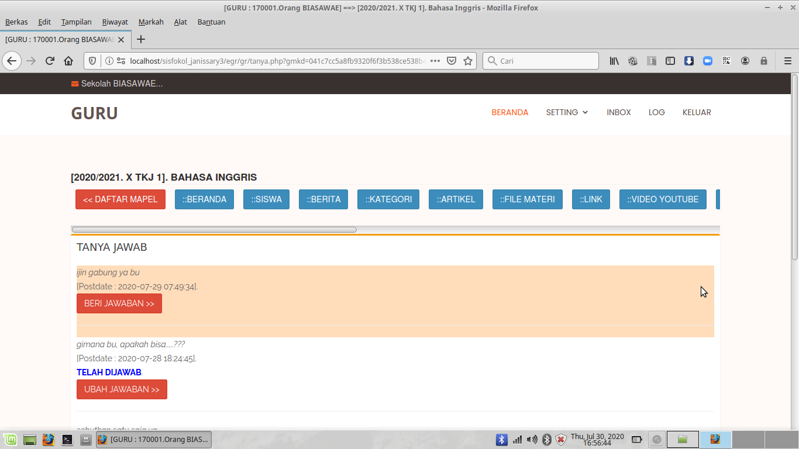Return via << DAFTAR MAPEL button
This screenshot has height=449, width=799.
tap(120, 199)
